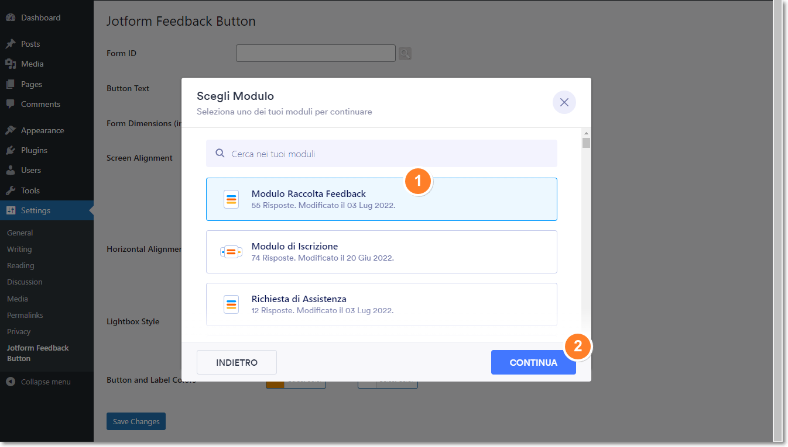Click the Tools wrench icon

click(11, 190)
